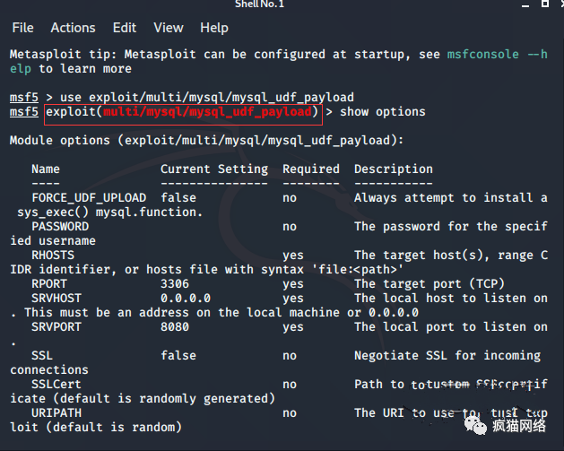Click the RPORT value 3306
Image resolution: width=564 pixels, height=451 pixels.
(x=175, y=283)
